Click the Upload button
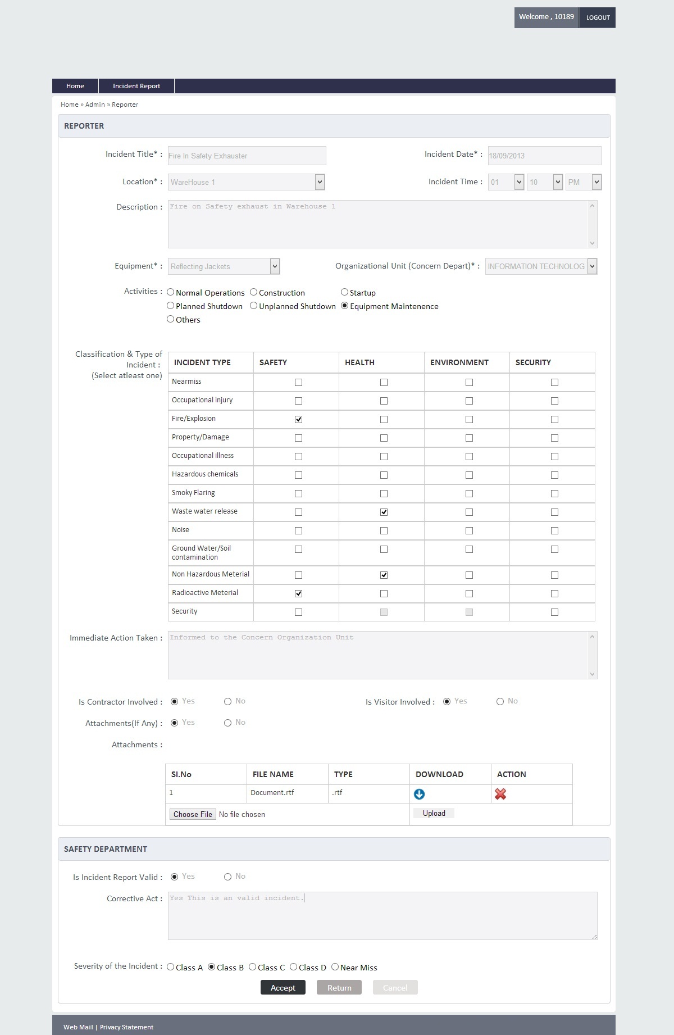This screenshot has width=674, height=1035. coord(434,813)
